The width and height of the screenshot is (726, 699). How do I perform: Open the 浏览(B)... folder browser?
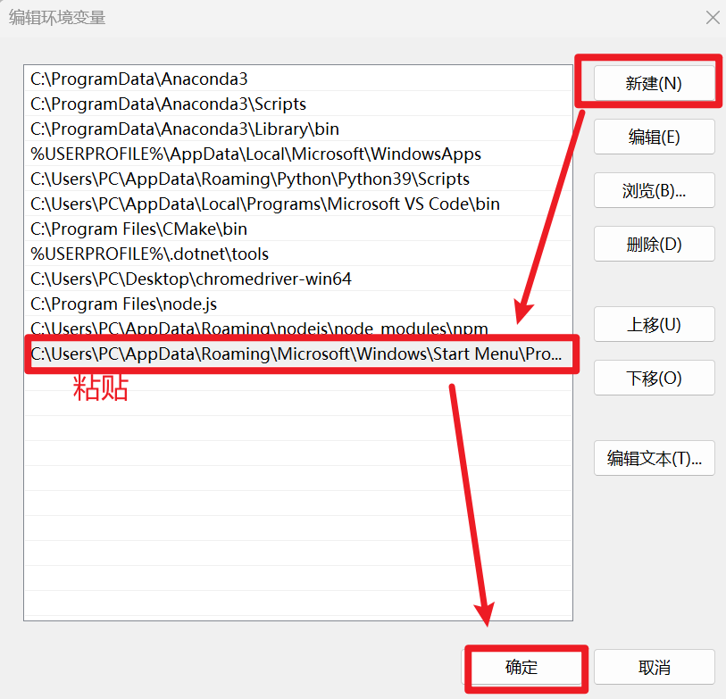[x=654, y=190]
